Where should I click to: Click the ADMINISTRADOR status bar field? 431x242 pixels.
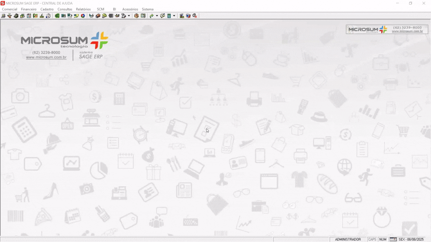coord(348,239)
